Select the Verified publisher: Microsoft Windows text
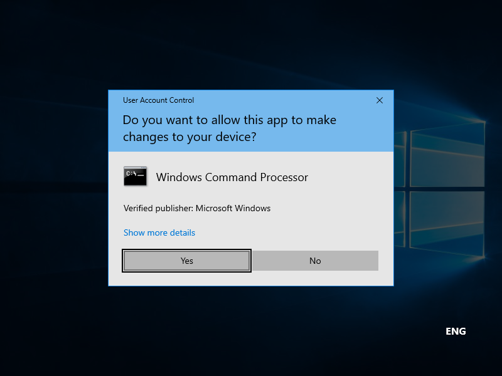 click(x=197, y=208)
